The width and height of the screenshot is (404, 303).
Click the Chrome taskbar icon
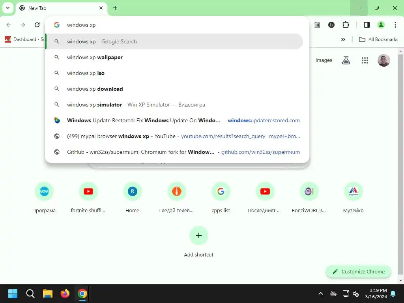point(82,294)
